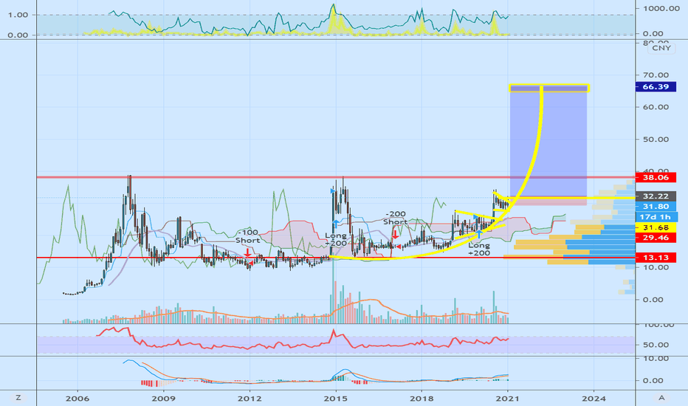Click the 32.22 current price label
Viewport: 688px width, 406px height.
click(x=656, y=196)
